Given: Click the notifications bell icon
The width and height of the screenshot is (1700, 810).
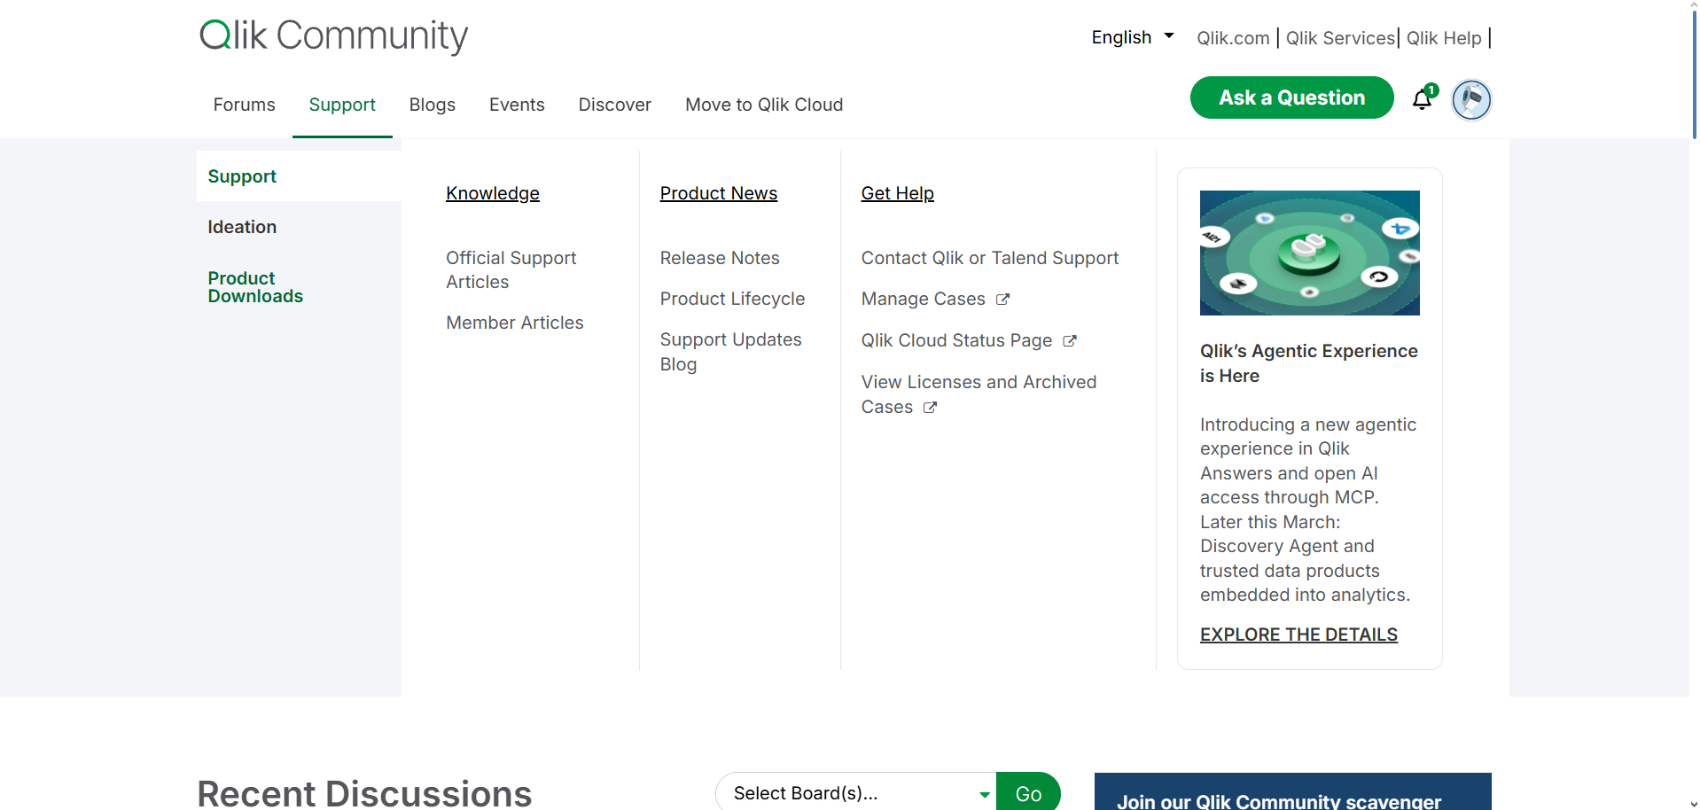Looking at the screenshot, I should pos(1422,99).
